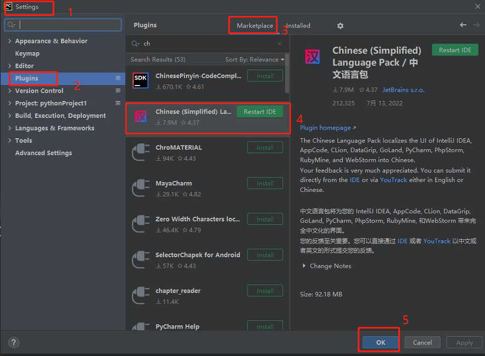
Task: Select ChroMATERIAL plugin title
Action: tap(178, 148)
